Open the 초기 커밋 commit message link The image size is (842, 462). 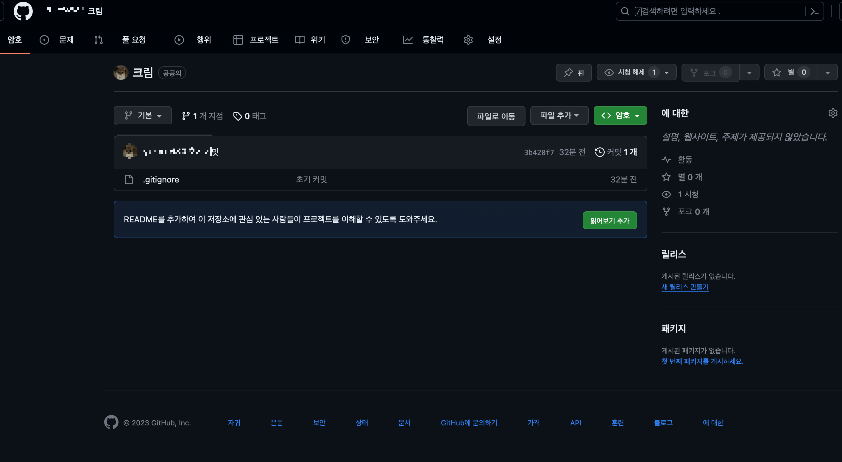(x=311, y=179)
